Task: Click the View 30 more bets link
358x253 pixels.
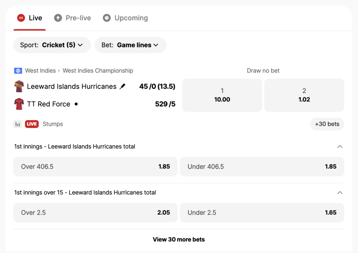Action: tap(179, 240)
